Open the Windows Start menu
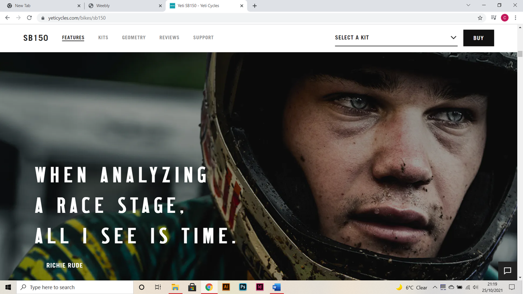Viewport: 523px width, 294px height. pyautogui.click(x=9, y=287)
